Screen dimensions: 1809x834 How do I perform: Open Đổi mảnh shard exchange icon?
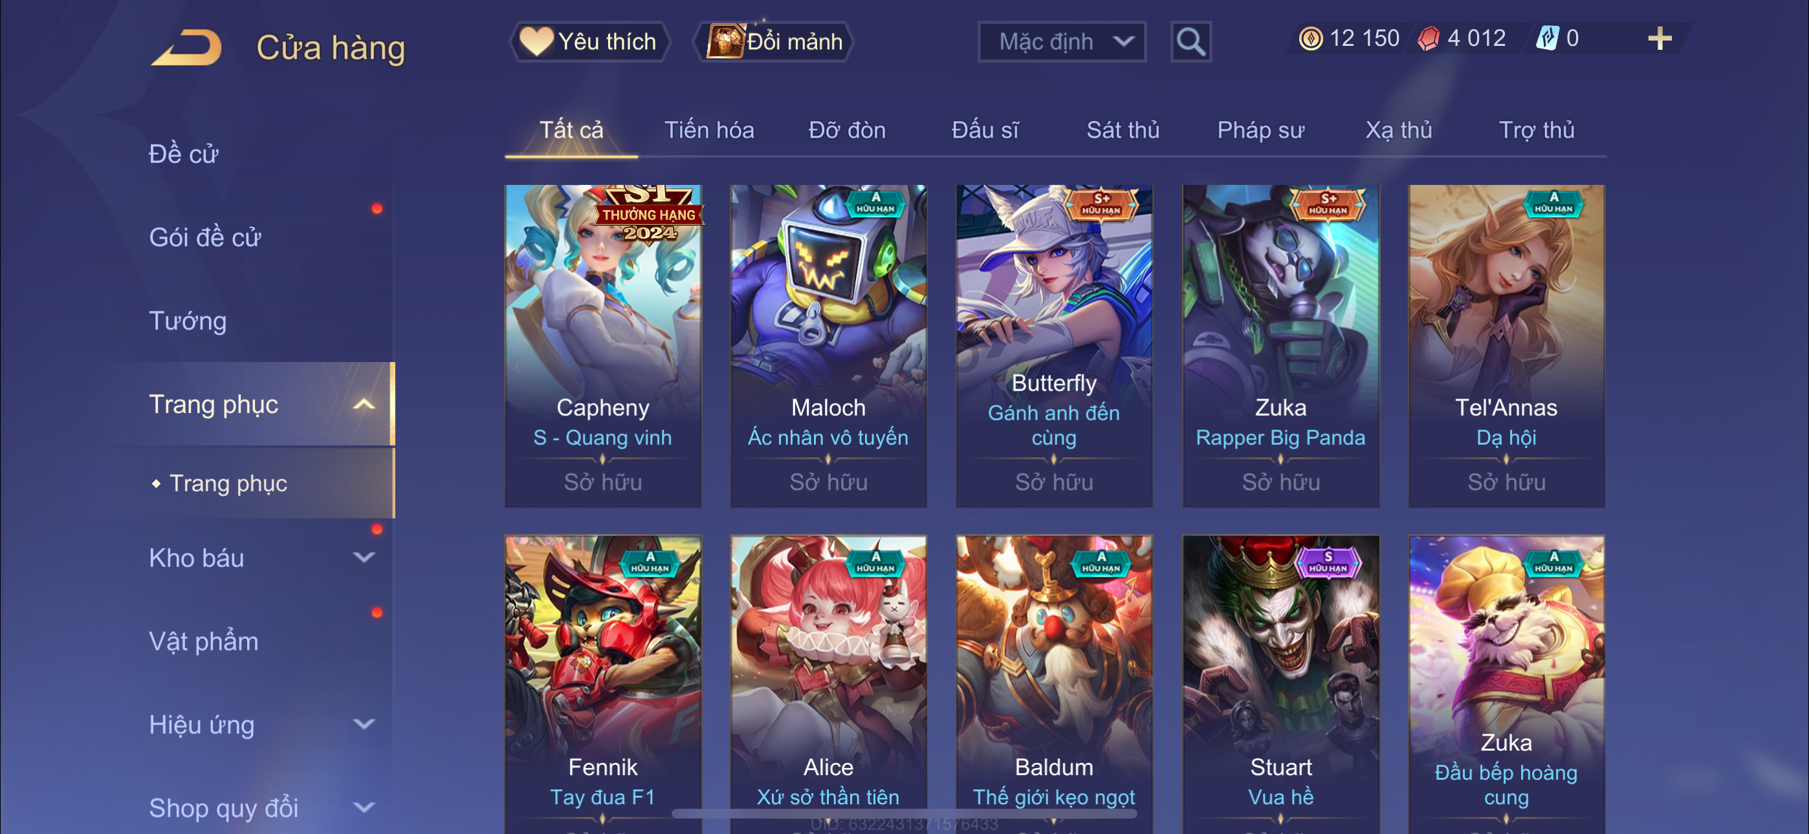click(725, 41)
